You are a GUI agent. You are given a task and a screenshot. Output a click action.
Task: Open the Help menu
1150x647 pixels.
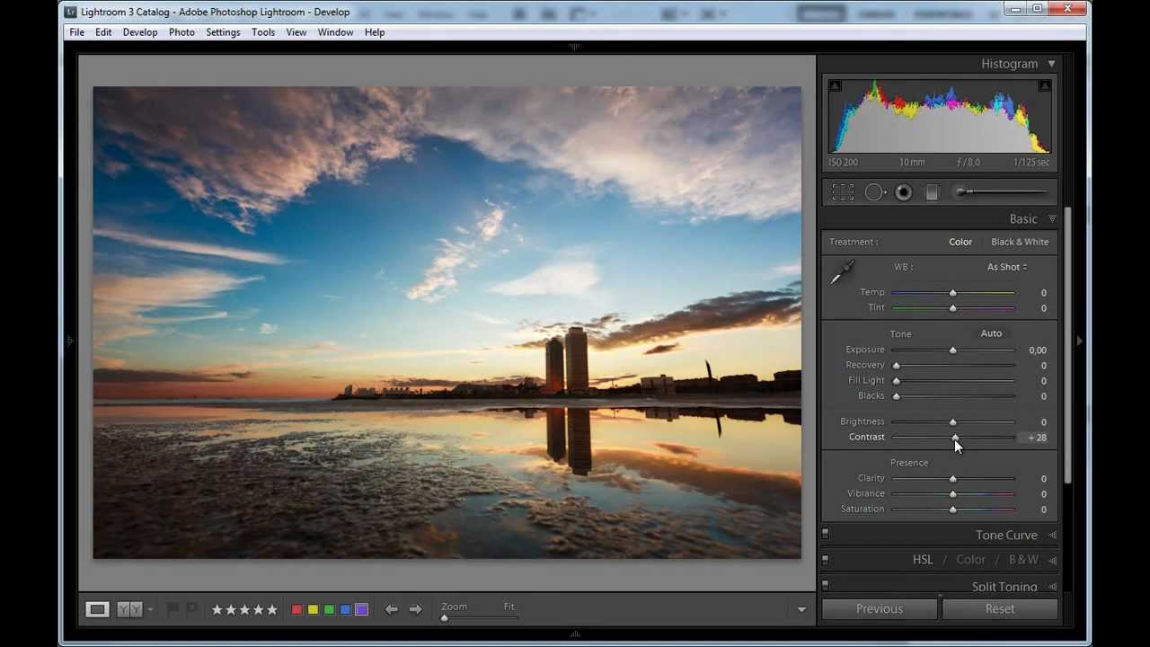tap(375, 32)
